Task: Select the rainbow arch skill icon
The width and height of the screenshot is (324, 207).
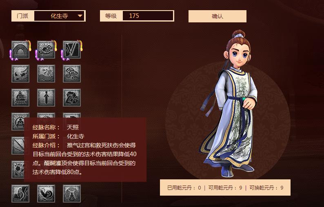Action: point(20,50)
